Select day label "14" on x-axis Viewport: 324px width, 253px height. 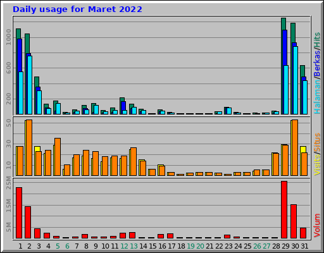pyautogui.click(x=143, y=246)
